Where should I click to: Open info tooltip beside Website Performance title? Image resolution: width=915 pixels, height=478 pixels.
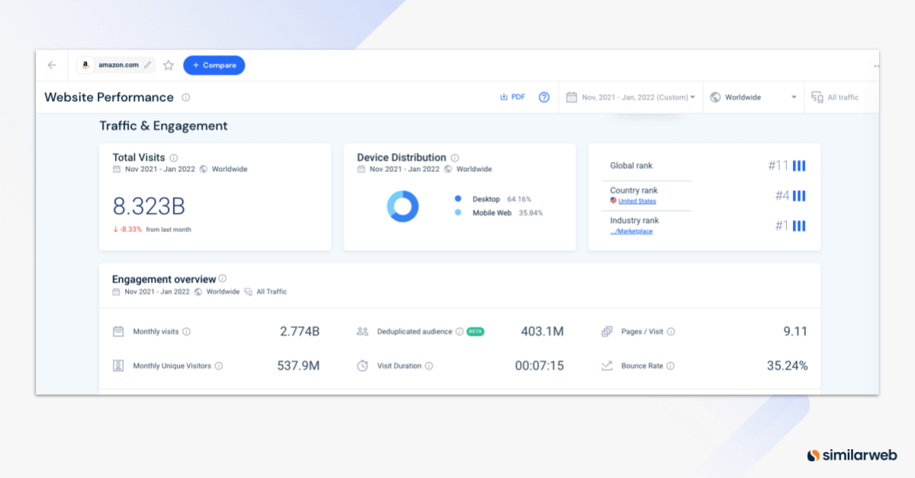click(186, 97)
